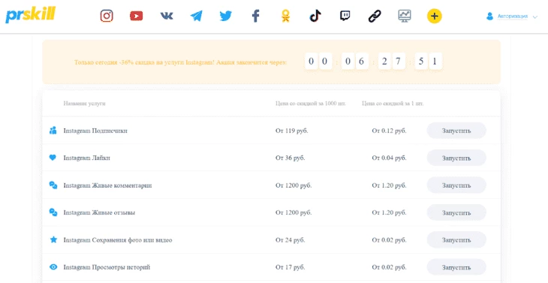Click the yellow plus icon
Image resolution: width=548 pixels, height=283 pixels.
435,16
